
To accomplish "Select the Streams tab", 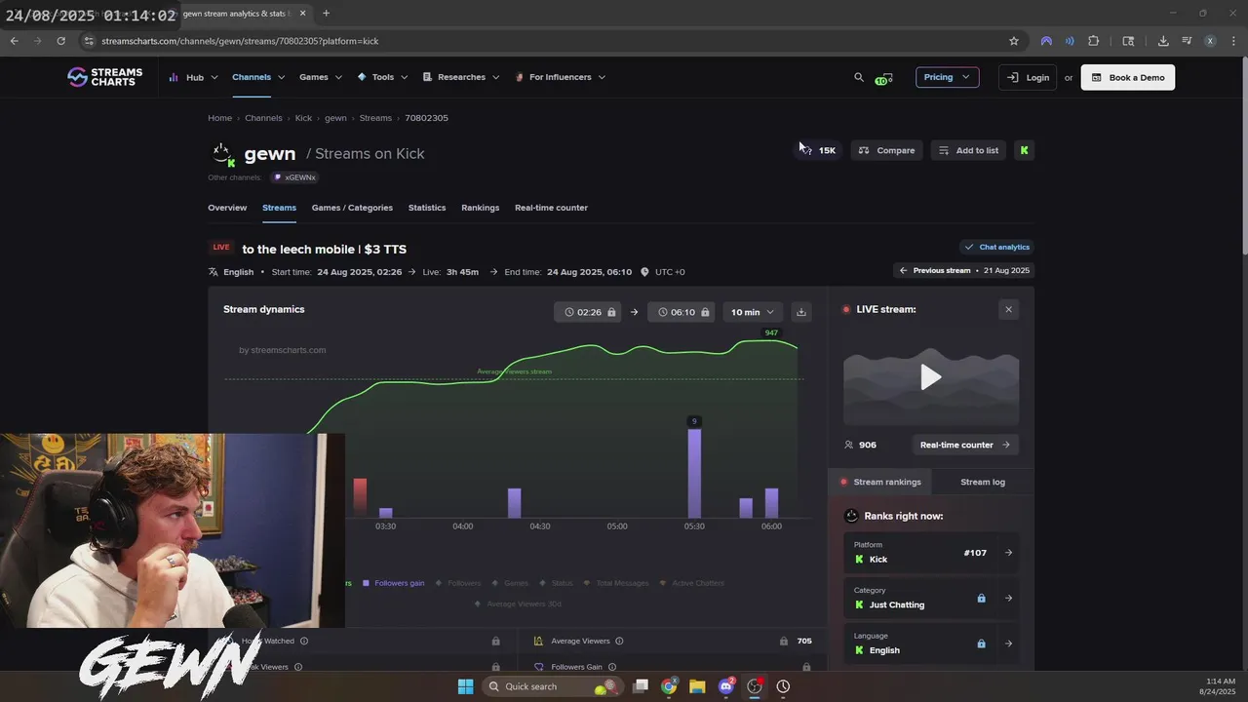I will click(279, 208).
